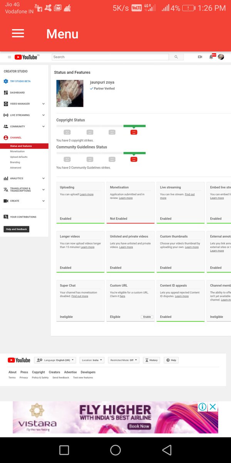Image resolution: width=231 pixels, height=463 pixels.
Task: Select Monetisation in Channel submenu
Action: (17, 152)
